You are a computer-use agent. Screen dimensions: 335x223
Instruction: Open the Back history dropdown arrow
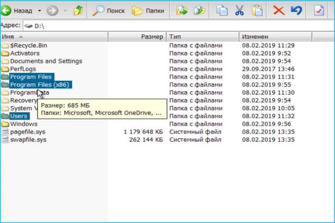(39, 11)
